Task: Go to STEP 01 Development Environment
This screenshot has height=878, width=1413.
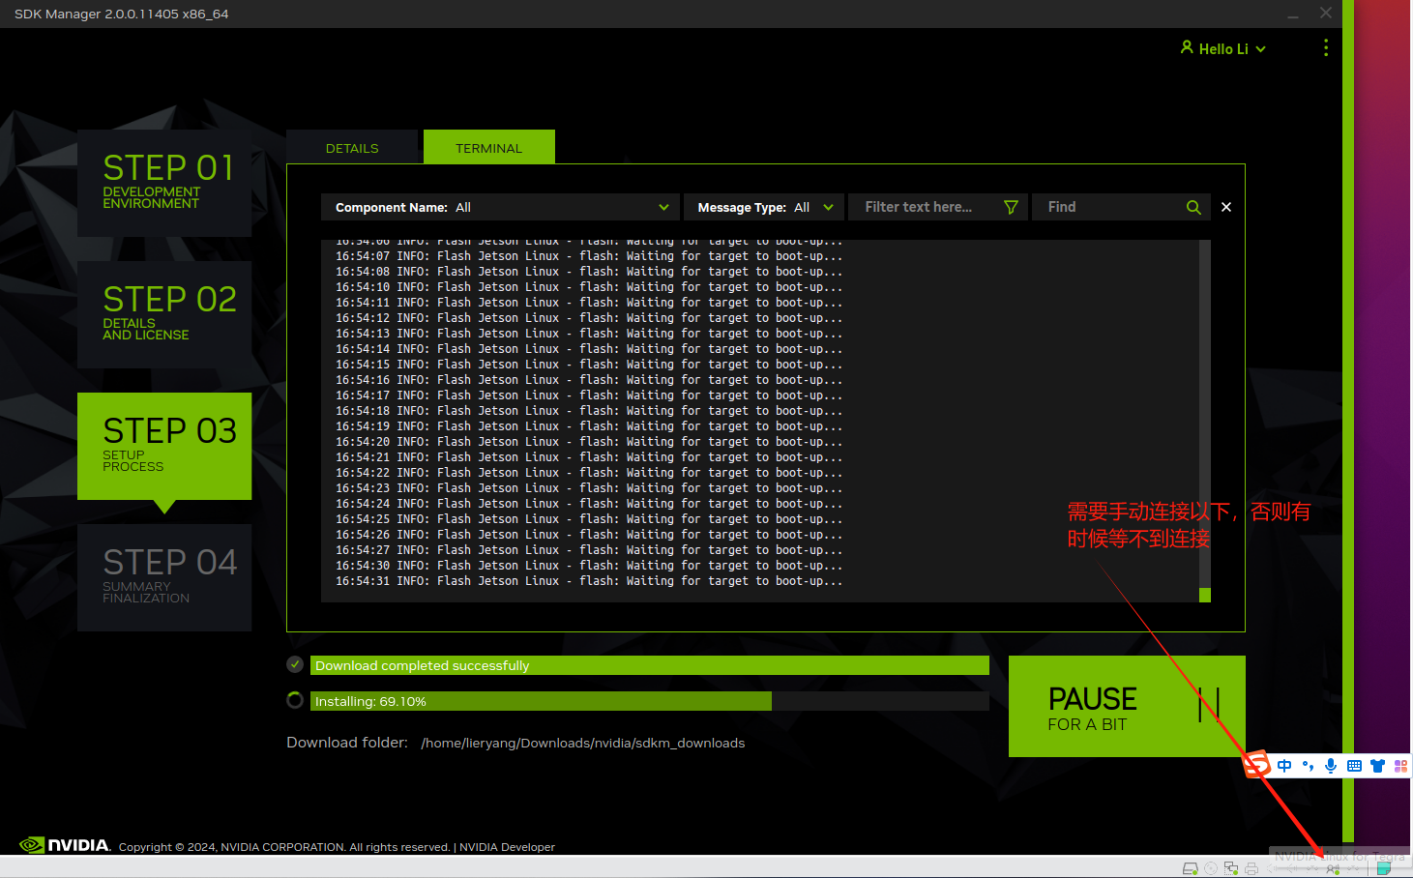Action: point(164,183)
